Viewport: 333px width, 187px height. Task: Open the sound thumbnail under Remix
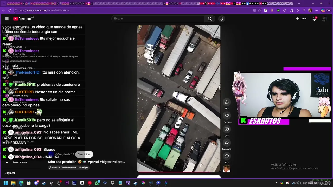coord(227,169)
